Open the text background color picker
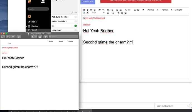The height and width of the screenshot is (112, 192). pyautogui.click(x=88, y=13)
